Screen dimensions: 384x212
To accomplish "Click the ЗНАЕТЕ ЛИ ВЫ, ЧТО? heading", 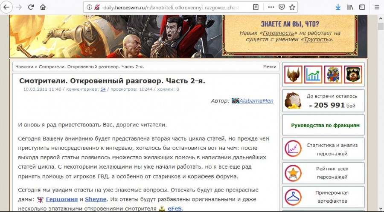I will [290, 24].
